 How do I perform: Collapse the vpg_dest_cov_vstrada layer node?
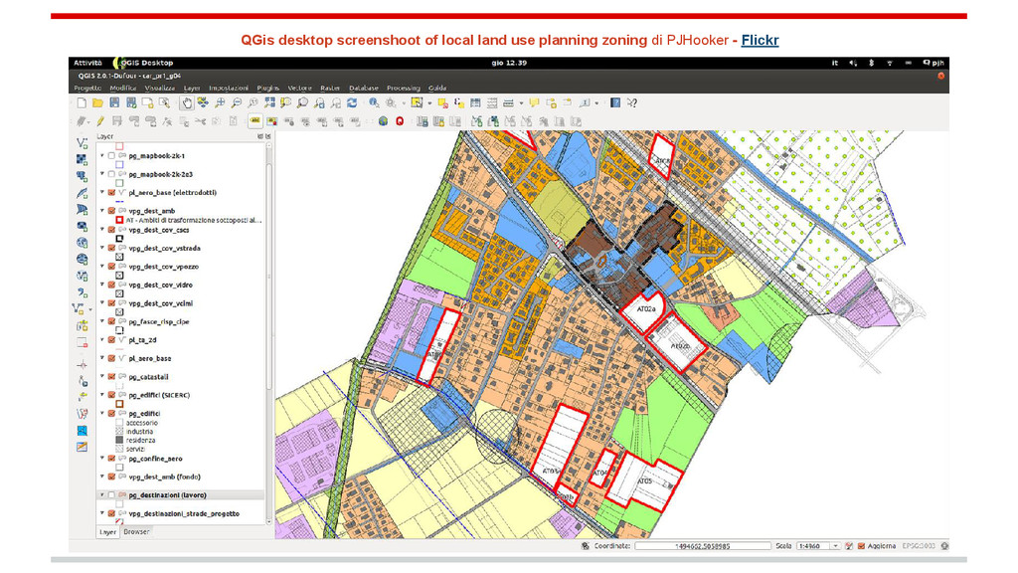pos(102,248)
